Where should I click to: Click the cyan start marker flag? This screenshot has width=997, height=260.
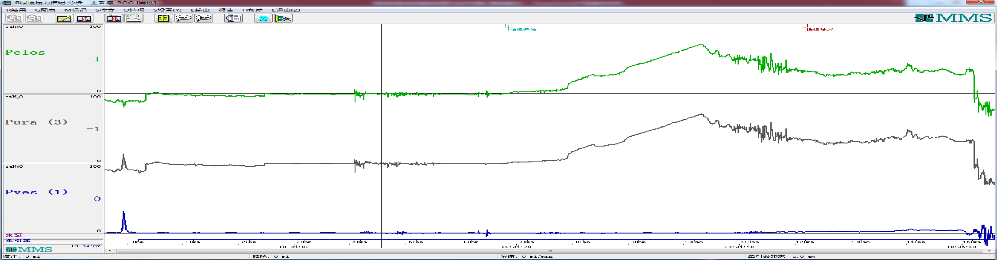508,27
